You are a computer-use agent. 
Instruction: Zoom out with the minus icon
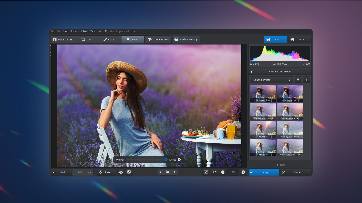223,172
